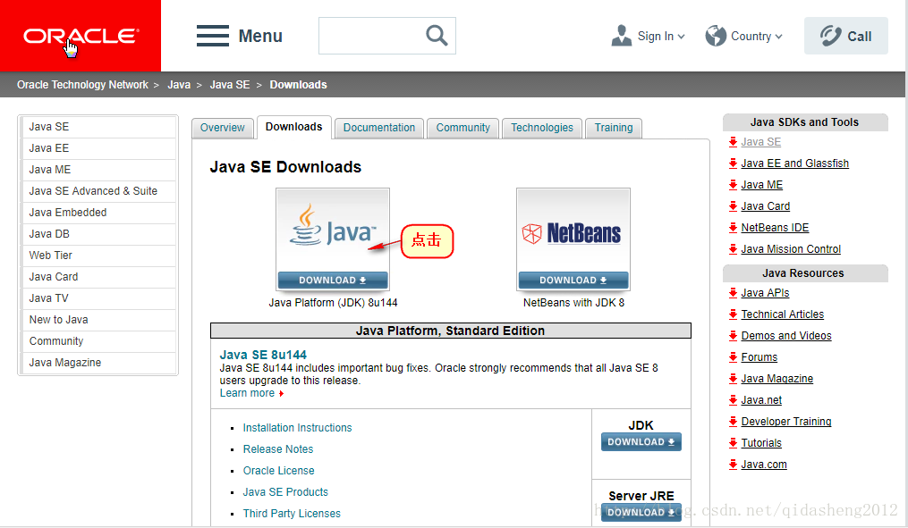
Task: Open New to Java sidebar item
Action: click(98, 319)
